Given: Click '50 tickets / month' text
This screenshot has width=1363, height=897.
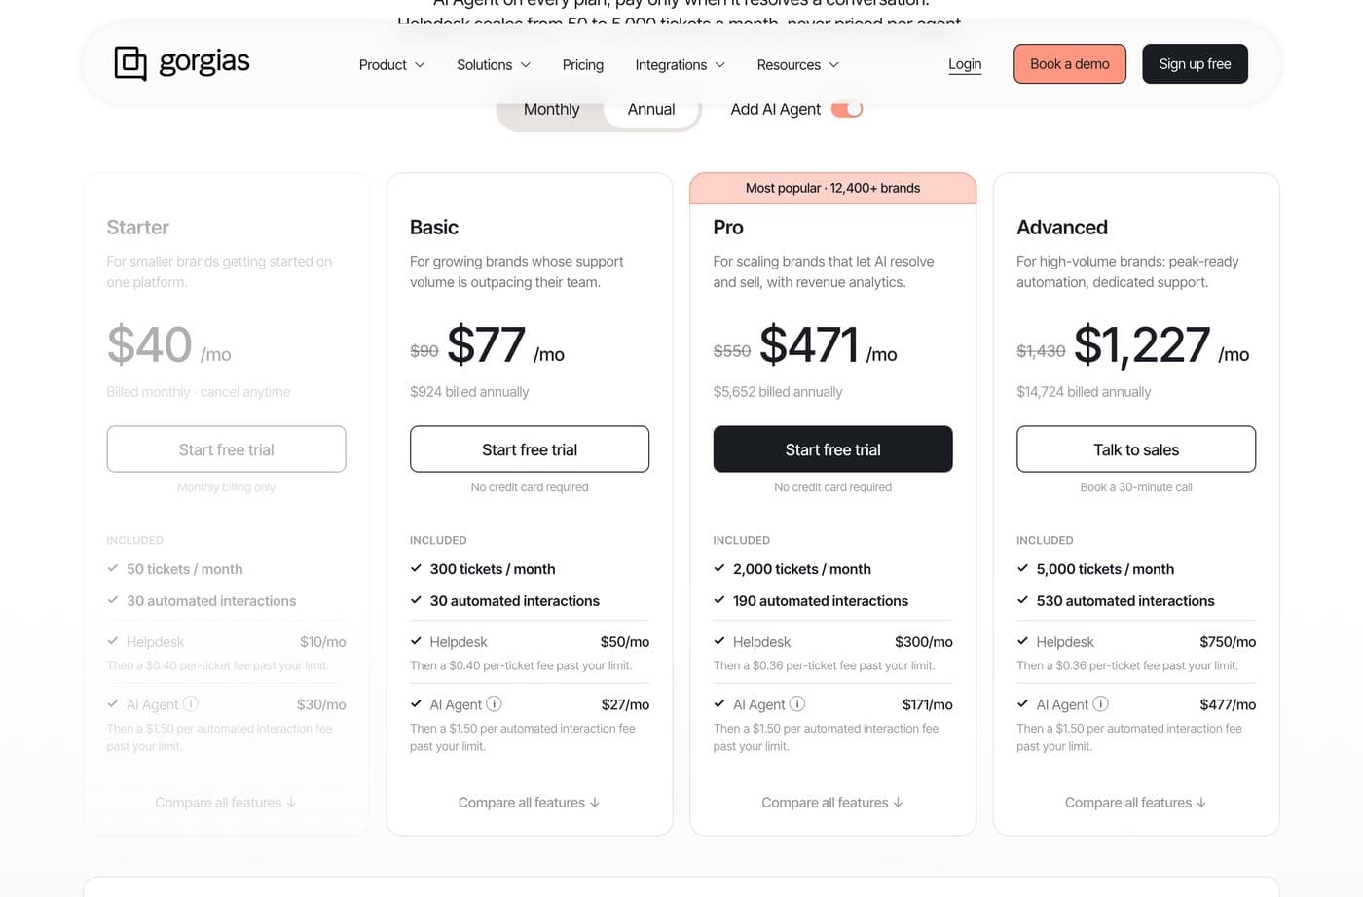Looking at the screenshot, I should (185, 569).
